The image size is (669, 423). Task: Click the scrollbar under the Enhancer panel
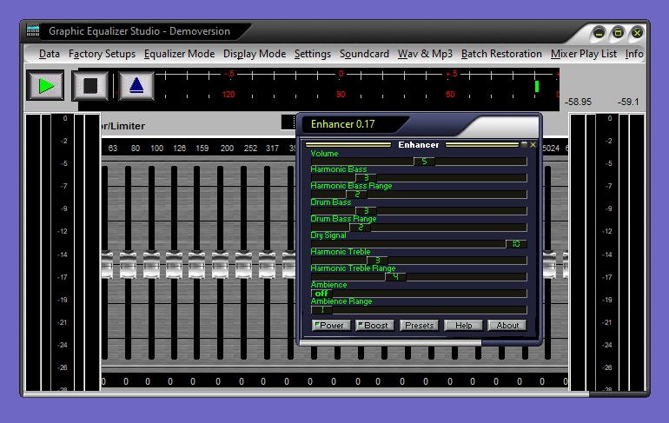(x=390, y=342)
